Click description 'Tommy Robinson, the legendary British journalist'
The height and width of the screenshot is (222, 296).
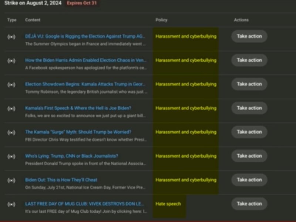coord(86,92)
